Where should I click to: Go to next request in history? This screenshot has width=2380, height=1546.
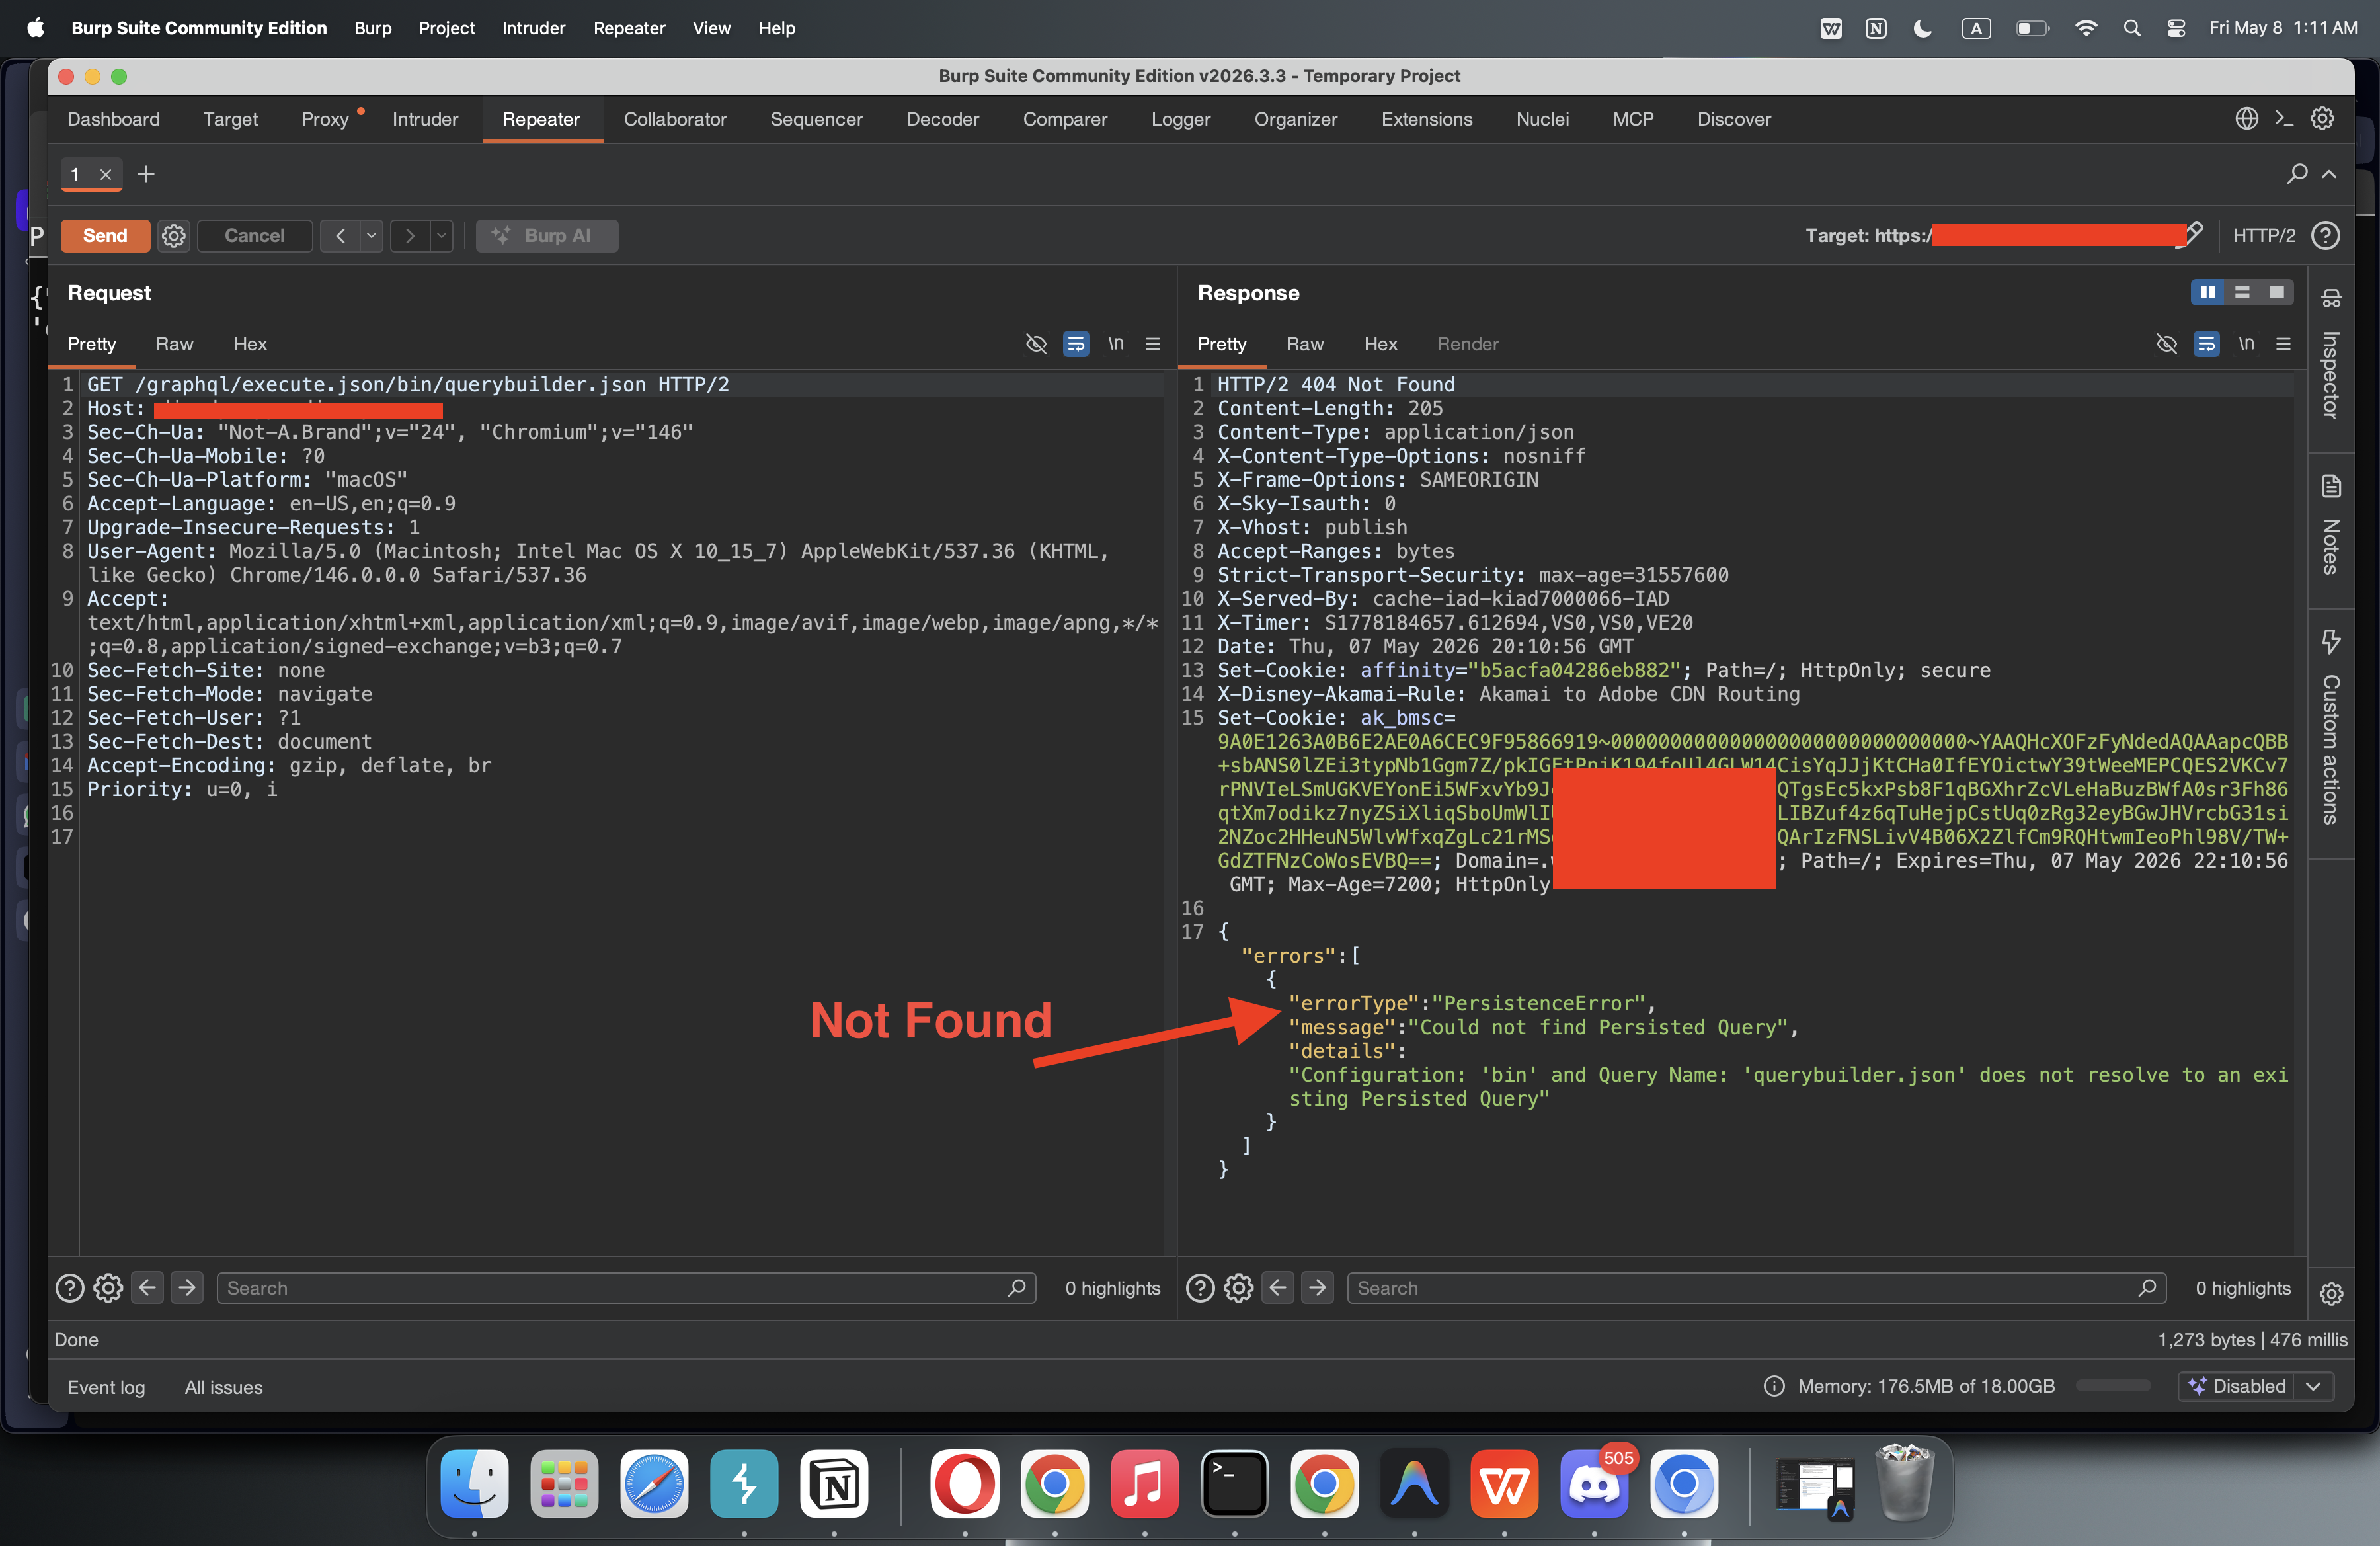click(409, 236)
